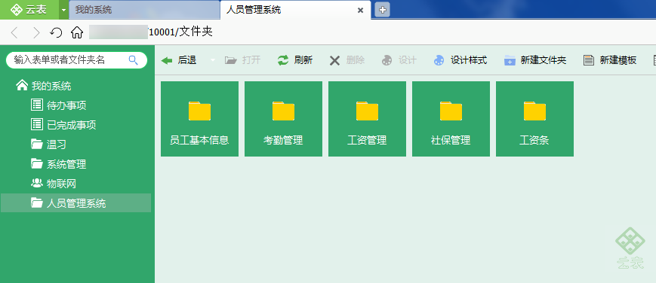
Task: Click the 云表 logo icon
Action: (17, 10)
